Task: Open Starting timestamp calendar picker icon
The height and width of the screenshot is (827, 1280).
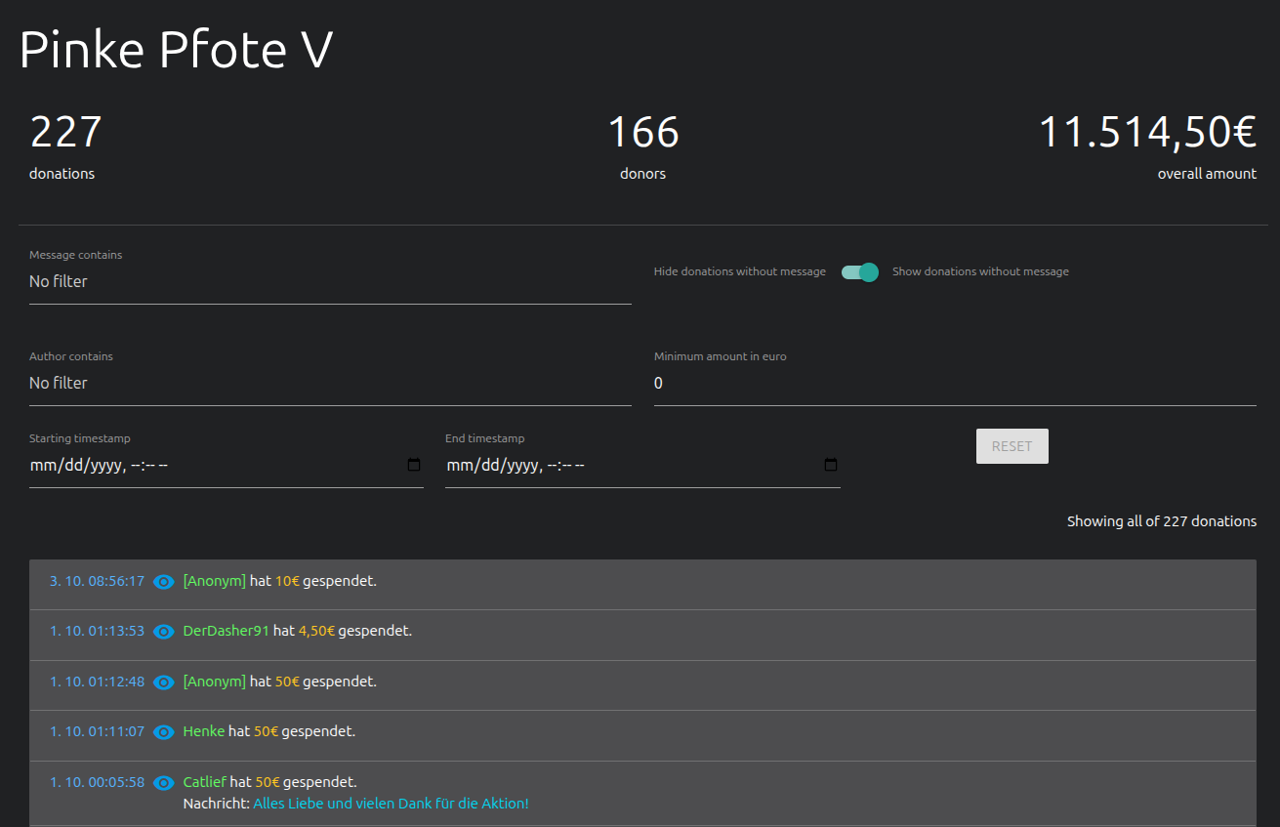Action: (x=414, y=465)
